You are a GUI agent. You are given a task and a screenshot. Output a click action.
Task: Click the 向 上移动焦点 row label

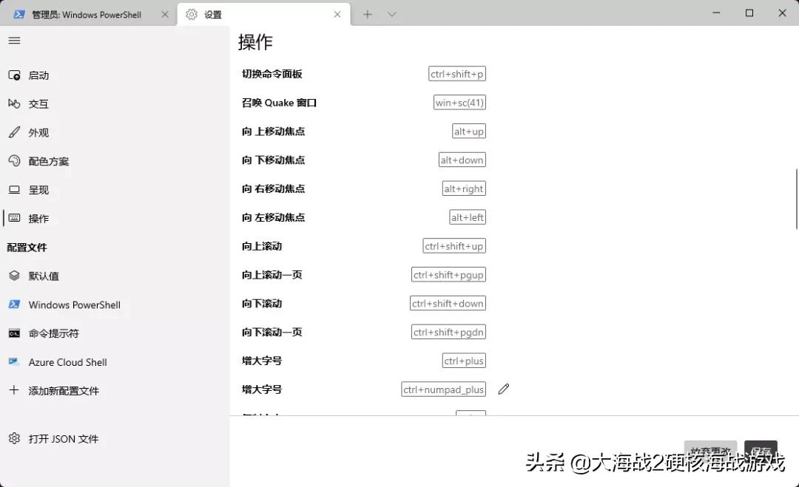273,132
